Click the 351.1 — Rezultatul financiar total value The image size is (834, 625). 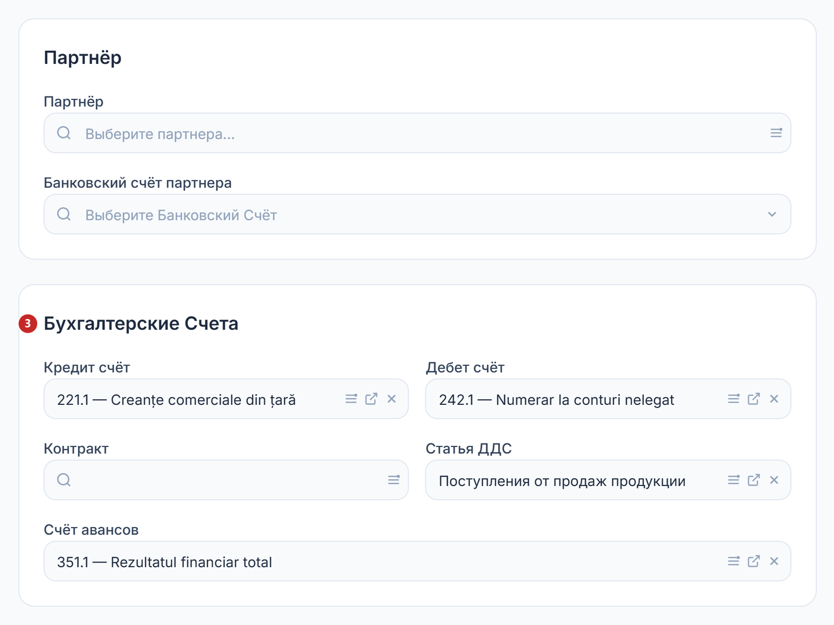coord(165,562)
